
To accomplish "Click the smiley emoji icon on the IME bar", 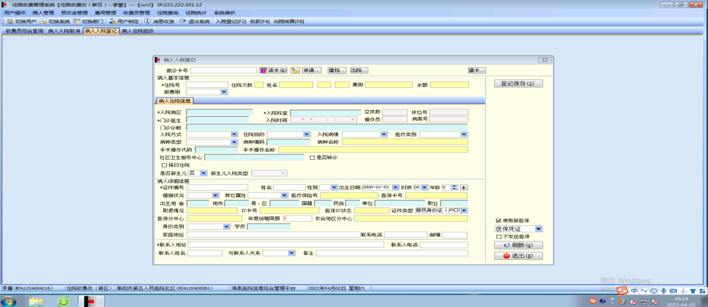I will click(x=653, y=291).
